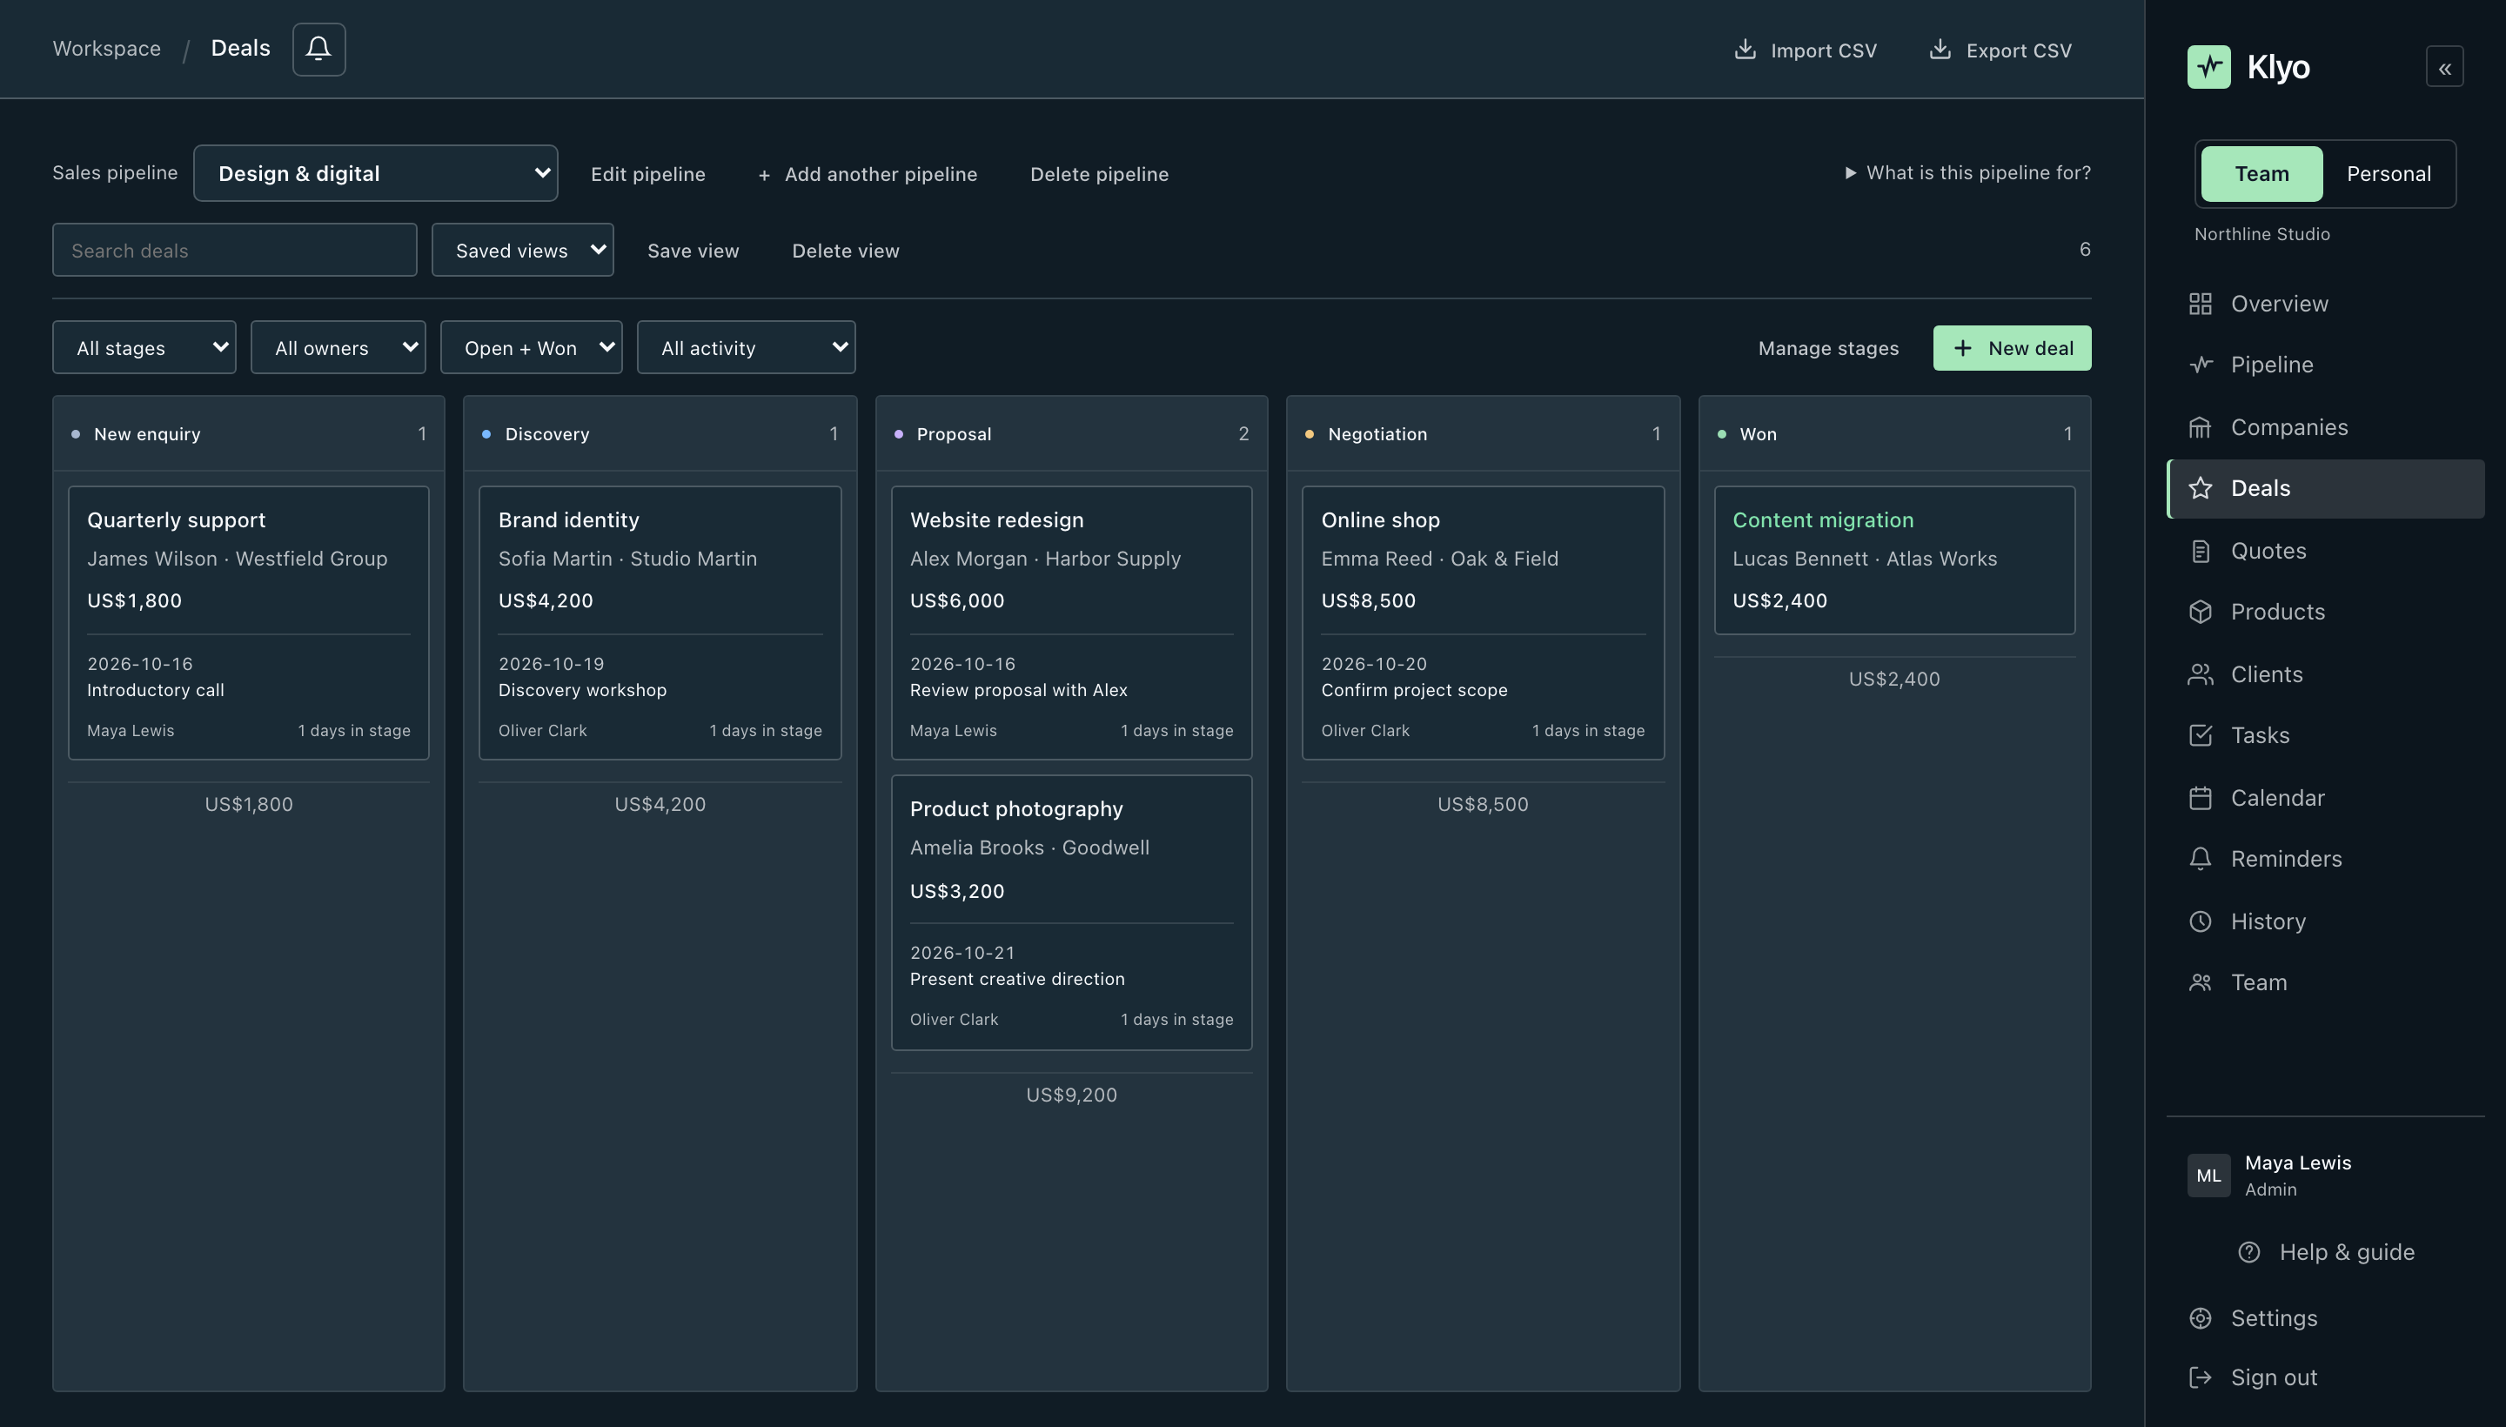Open Companies in the sidebar
This screenshot has height=1427, width=2506.
(2325, 427)
